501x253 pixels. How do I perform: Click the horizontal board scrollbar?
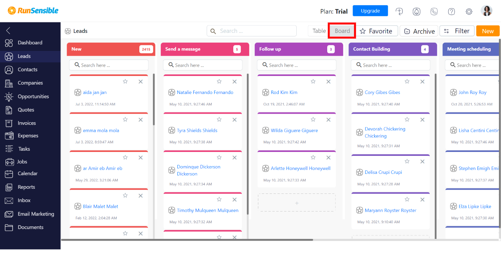click(187, 240)
